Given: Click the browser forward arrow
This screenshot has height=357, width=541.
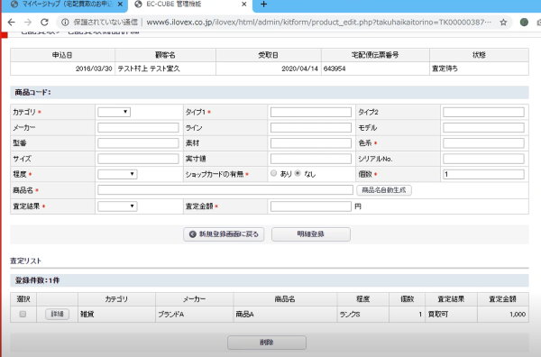Looking at the screenshot, I should (x=28, y=23).
